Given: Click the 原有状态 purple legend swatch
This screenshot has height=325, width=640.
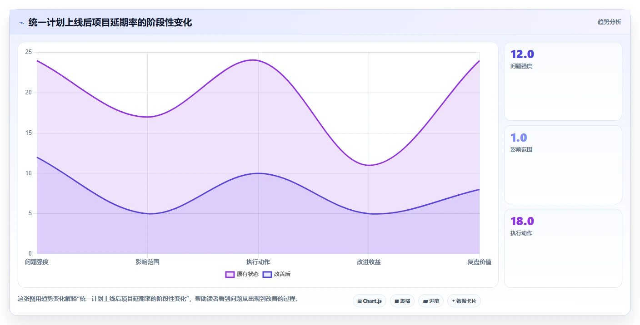Looking at the screenshot, I should coord(230,274).
